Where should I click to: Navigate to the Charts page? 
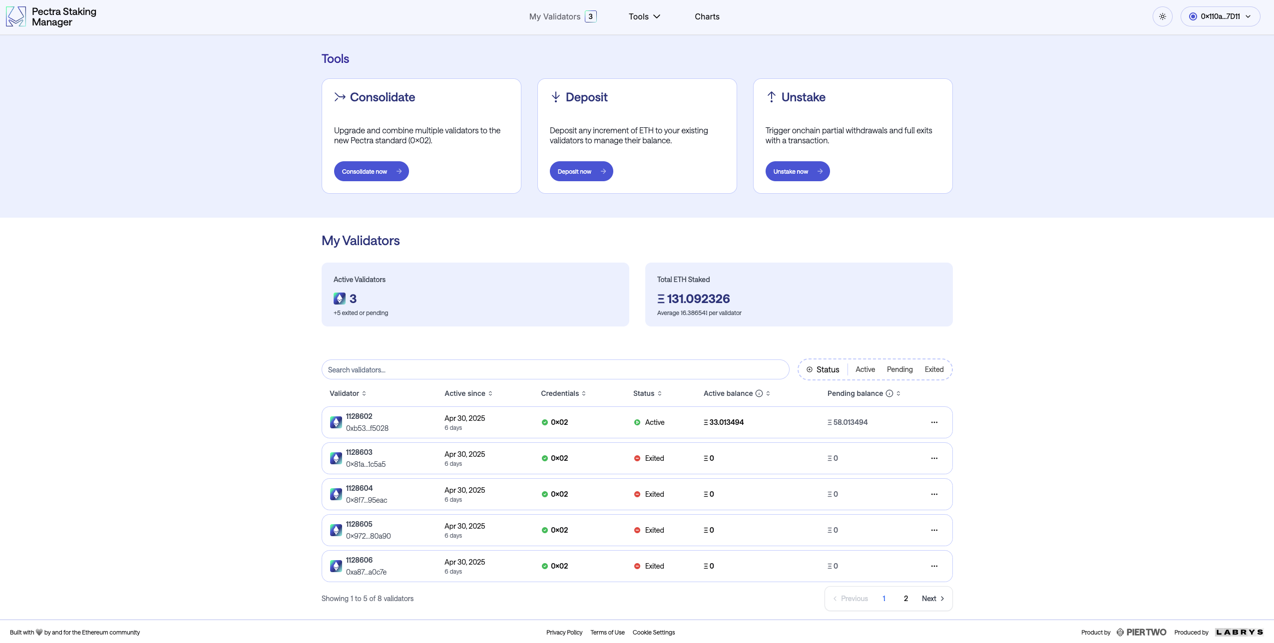[706, 16]
